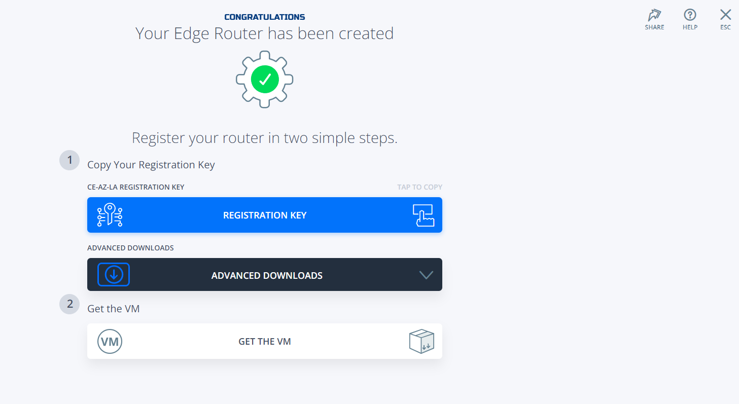The image size is (739, 404).
Task: Click the step 1 circle indicator
Action: 69,160
